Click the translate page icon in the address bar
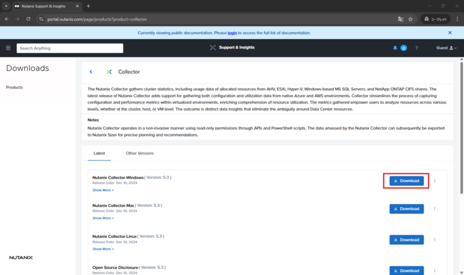Viewport: 464px width, 275px height. pyautogui.click(x=401, y=19)
